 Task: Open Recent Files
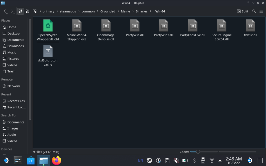pos(14,101)
